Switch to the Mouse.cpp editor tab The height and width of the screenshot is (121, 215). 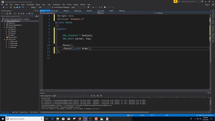click(x=55, y=11)
